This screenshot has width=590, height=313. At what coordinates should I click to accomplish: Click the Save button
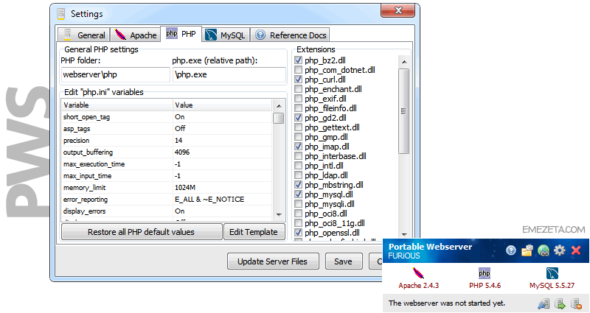pyautogui.click(x=343, y=261)
